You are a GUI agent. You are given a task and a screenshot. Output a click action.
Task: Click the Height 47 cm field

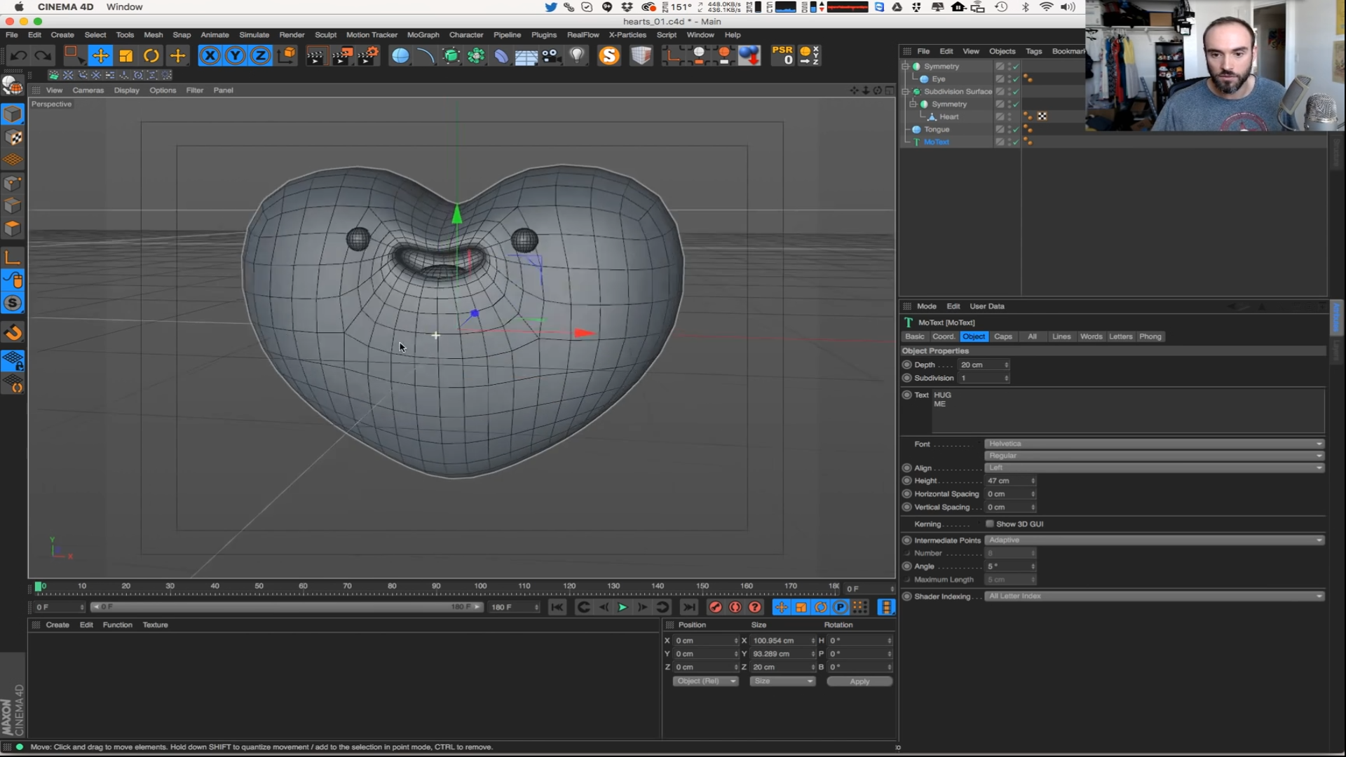pos(1010,482)
